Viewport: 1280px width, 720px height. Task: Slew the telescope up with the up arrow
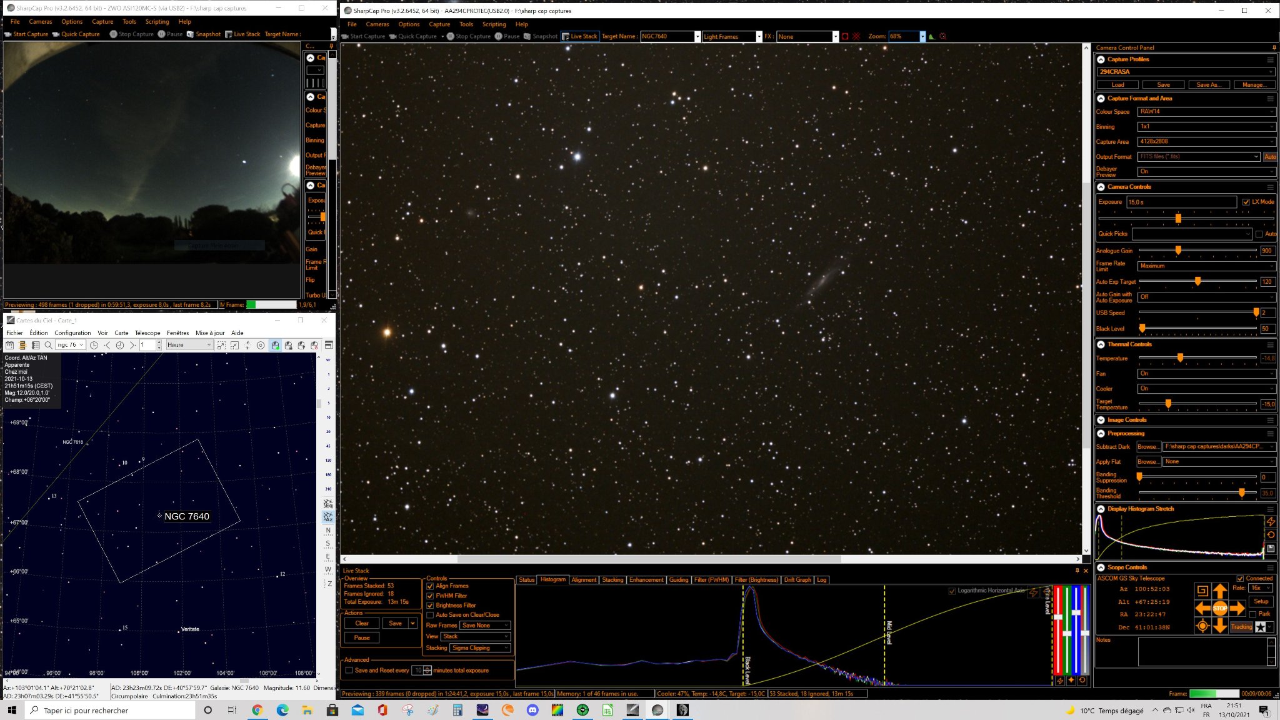(x=1219, y=590)
